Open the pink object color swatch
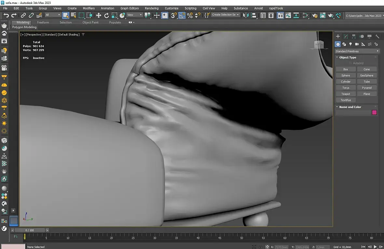 [x=374, y=112]
